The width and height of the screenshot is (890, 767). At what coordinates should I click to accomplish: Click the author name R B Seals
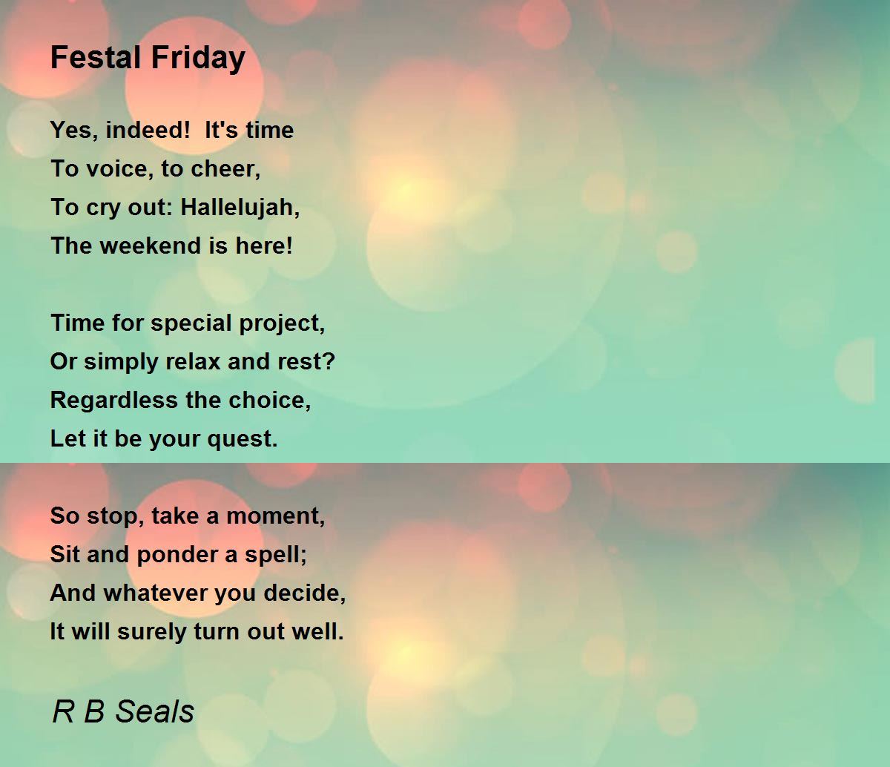pyautogui.click(x=123, y=711)
